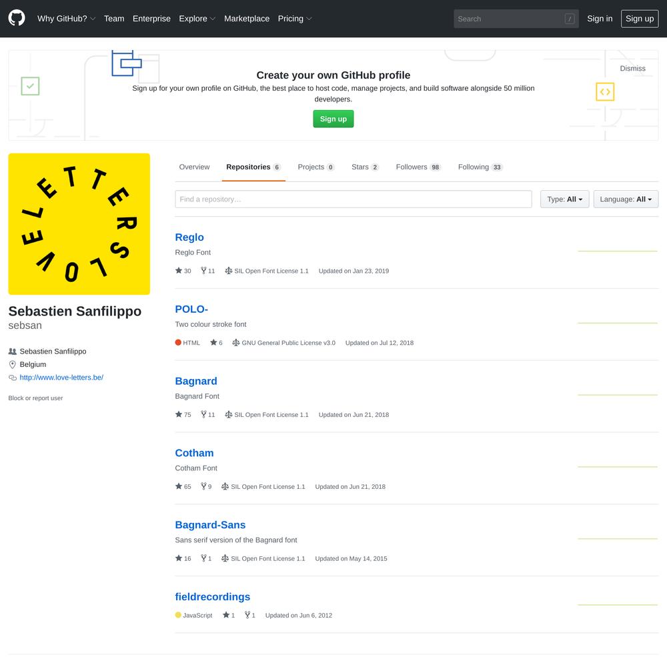Viewport: 667px width, 667px height.
Task: Click the Love Letters profile avatar
Action: (79, 223)
